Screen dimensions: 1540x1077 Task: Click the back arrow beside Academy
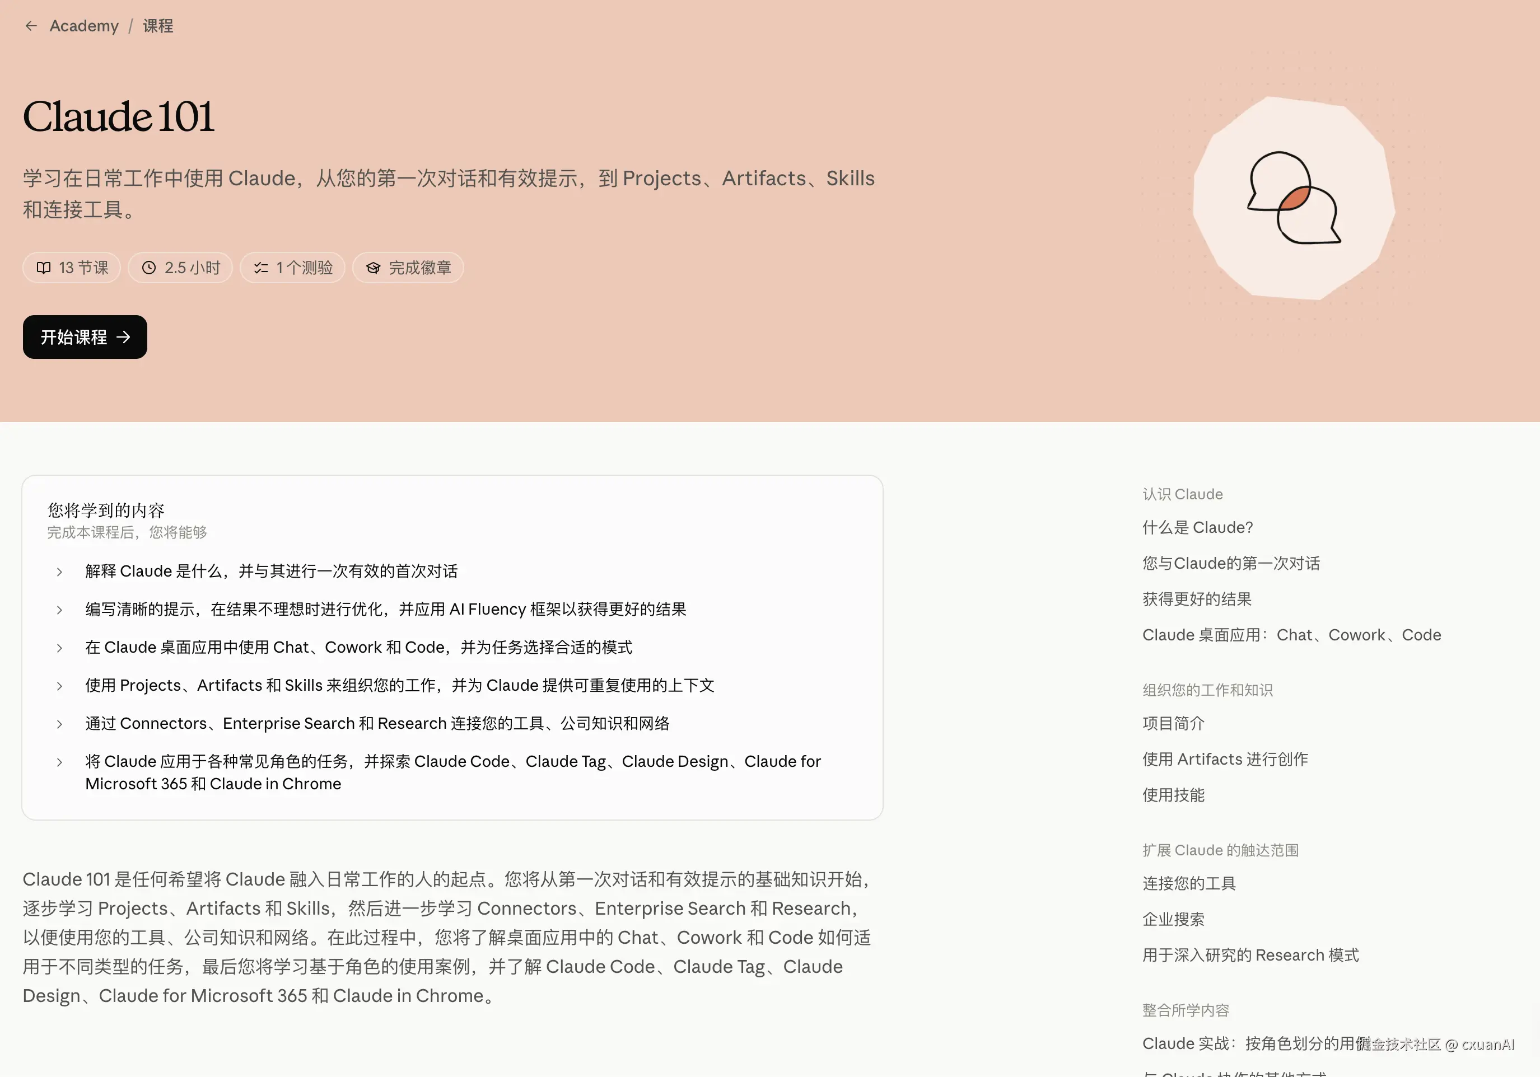click(x=31, y=26)
